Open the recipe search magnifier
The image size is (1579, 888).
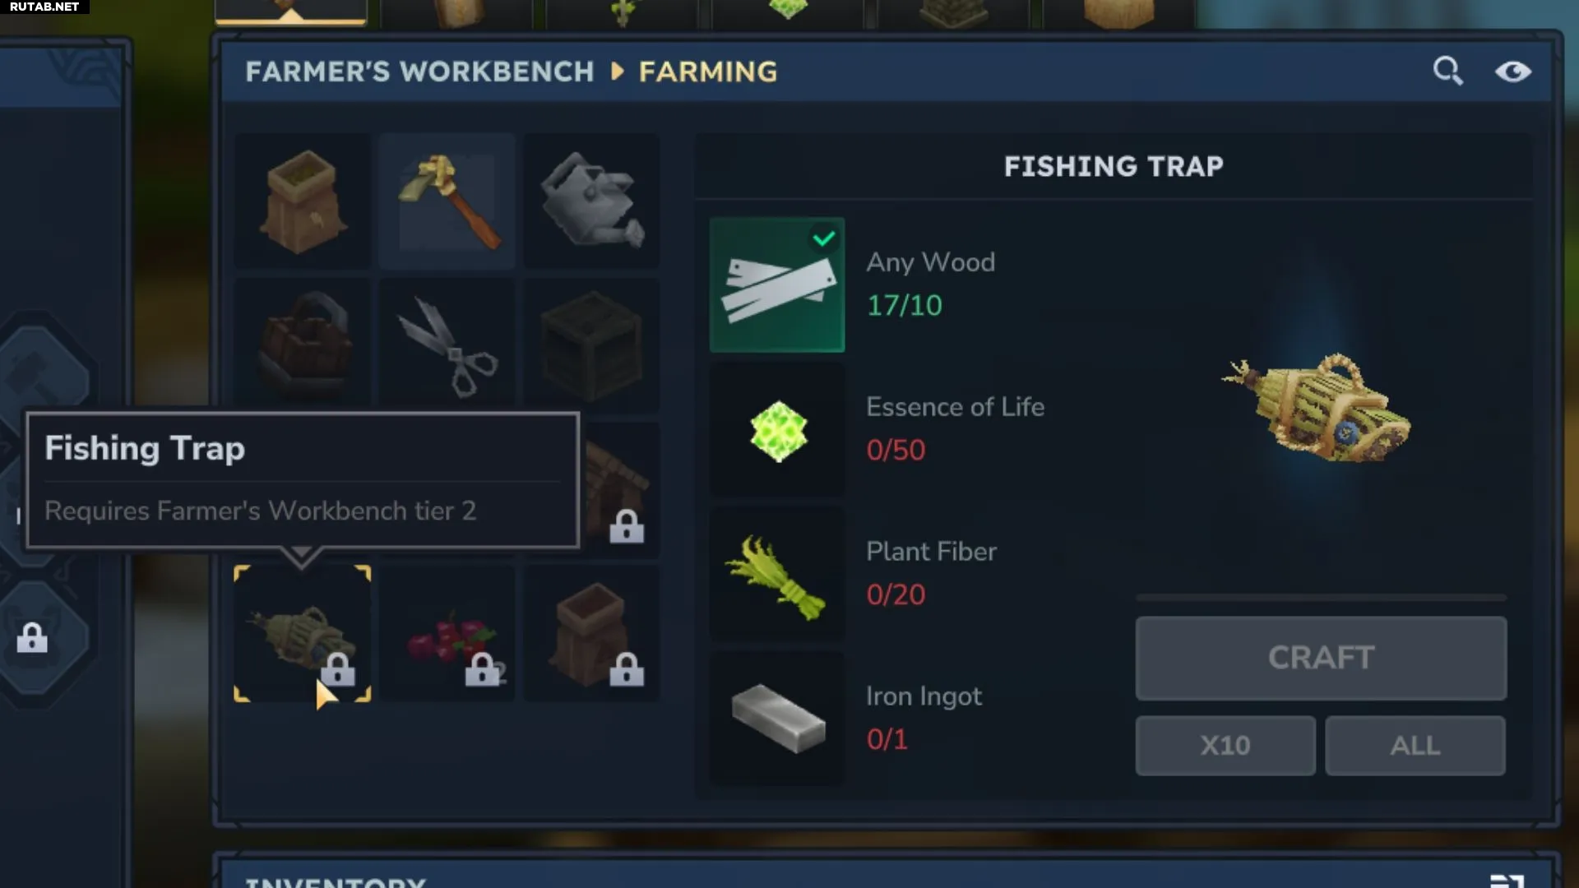[x=1447, y=72]
